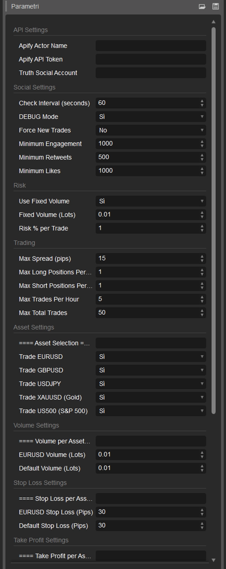This screenshot has width=226, height=569.
Task: Increase Fixed Volume (Lots) with the stepper
Action: click(202, 213)
